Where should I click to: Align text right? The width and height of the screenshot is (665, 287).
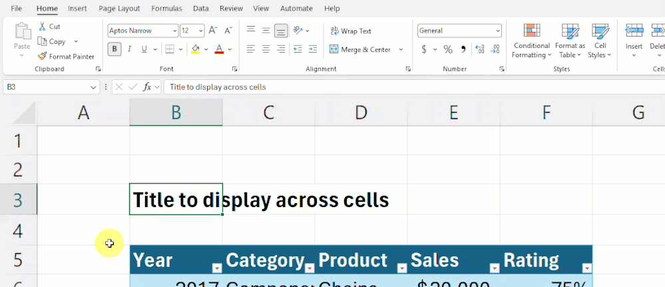coord(281,49)
